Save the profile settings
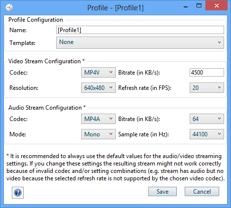 click(163, 191)
